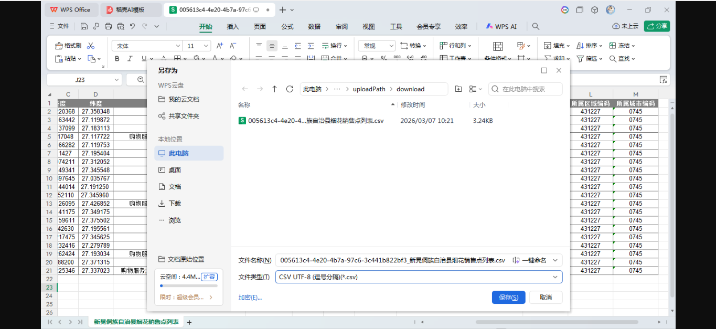
Task: Open the font size 11 dropdown
Action: (207, 46)
